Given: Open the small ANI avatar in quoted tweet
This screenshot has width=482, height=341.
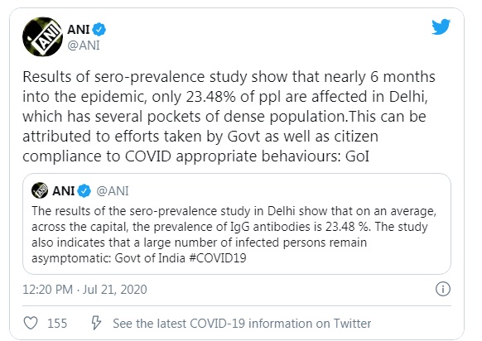Looking at the screenshot, I should click(x=40, y=190).
